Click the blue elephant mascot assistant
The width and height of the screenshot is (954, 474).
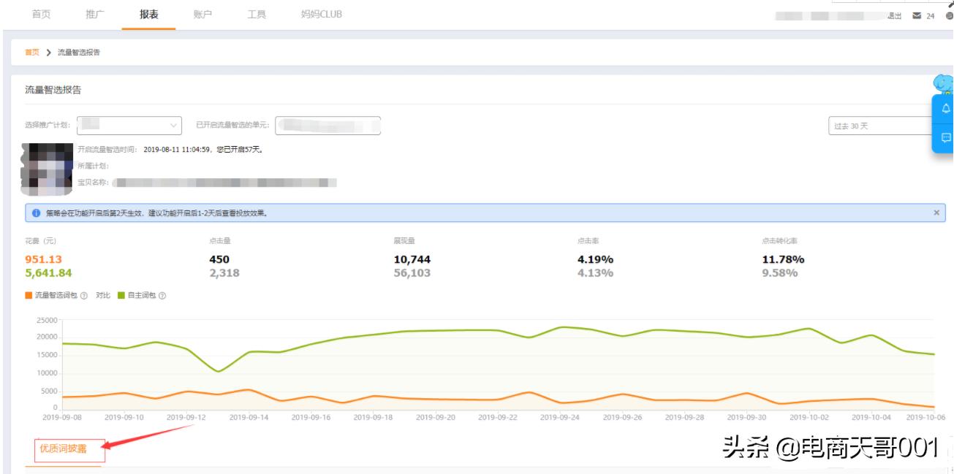(x=943, y=84)
